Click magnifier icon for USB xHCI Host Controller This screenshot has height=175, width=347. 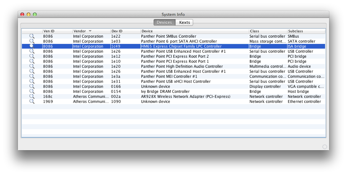(x=32, y=82)
